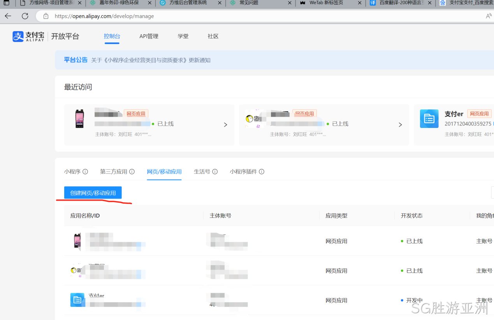Click info icon next to 生活号

click(x=215, y=171)
